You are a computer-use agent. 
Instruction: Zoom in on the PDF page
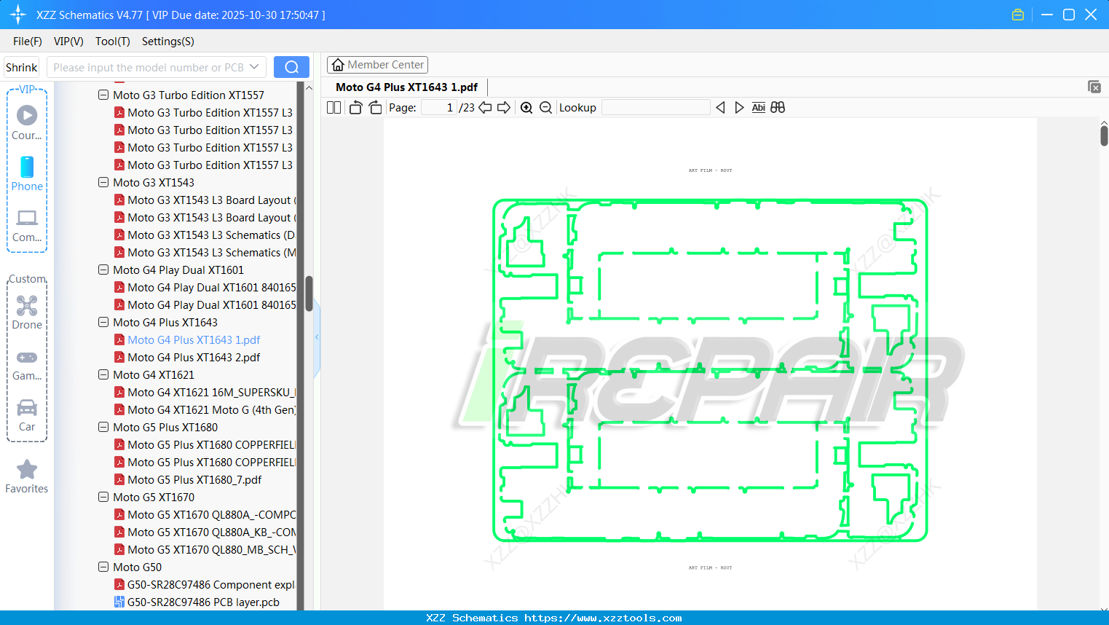[x=526, y=107]
